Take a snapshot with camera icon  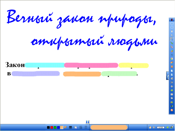pos(172,82)
